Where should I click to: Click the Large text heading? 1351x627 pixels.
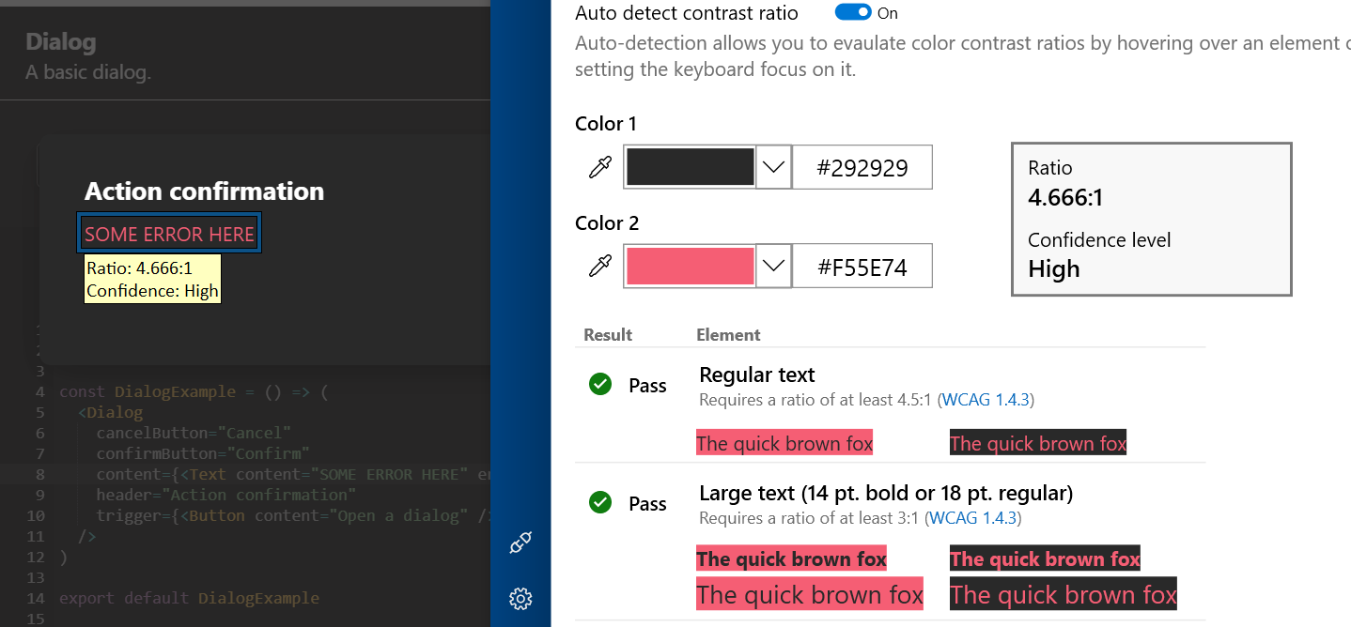tap(886, 493)
